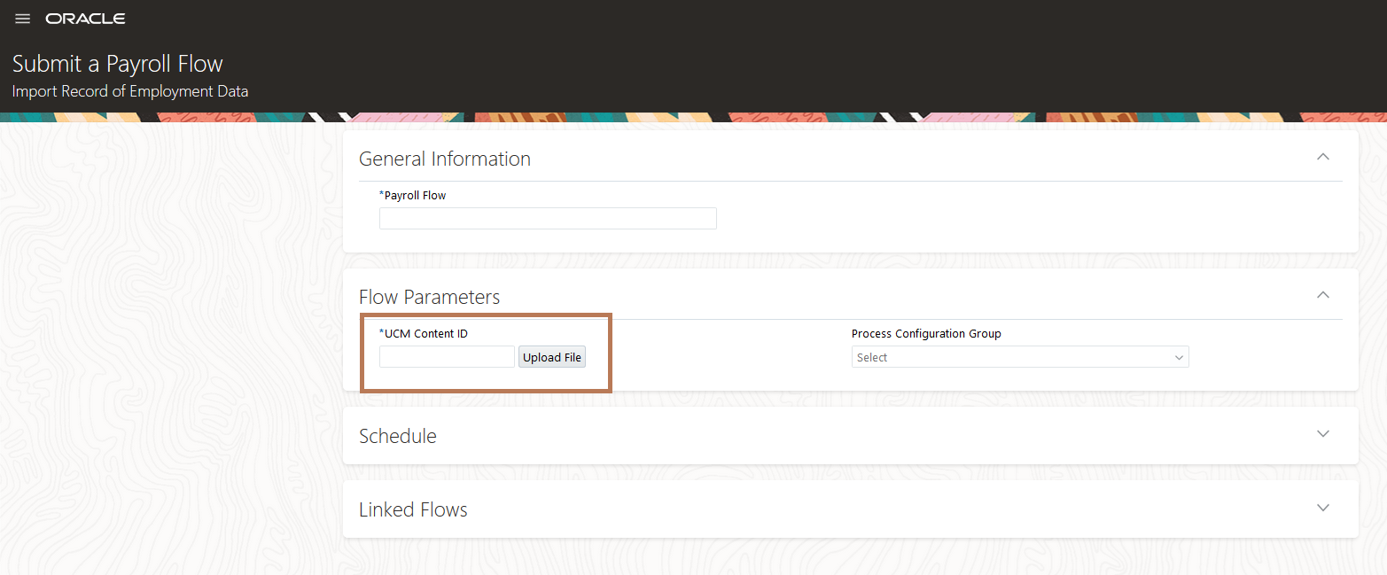Viewport: 1387px width, 575px height.
Task: Click the General Information heading
Action: [444, 159]
